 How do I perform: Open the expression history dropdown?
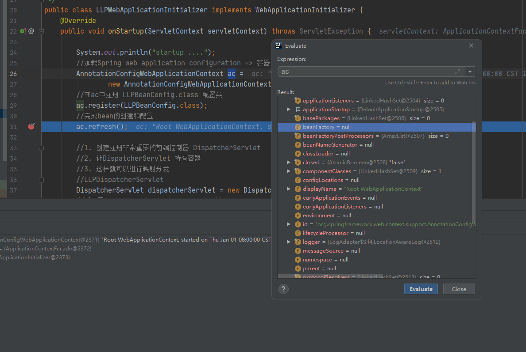470,72
